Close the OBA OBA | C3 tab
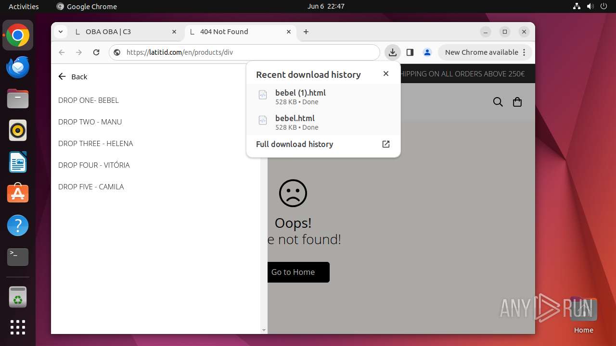Screen dimensions: 616x346 pyautogui.click(x=174, y=32)
